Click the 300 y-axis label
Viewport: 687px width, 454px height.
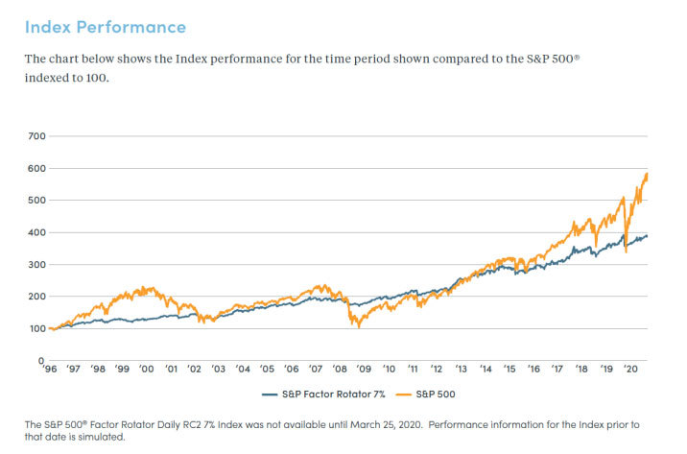click(x=38, y=265)
